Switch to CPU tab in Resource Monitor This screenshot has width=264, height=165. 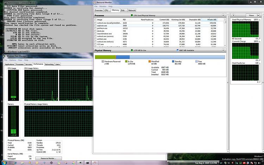106,11
